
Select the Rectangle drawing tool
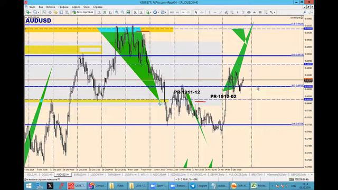tap(260, 12)
